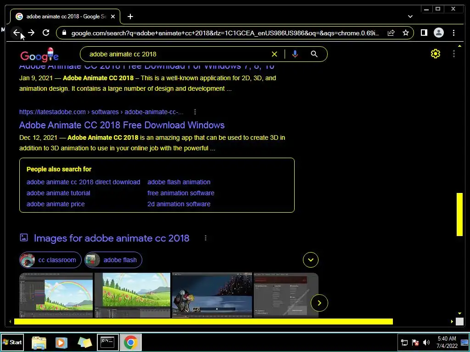The height and width of the screenshot is (352, 470).
Task: Click the Chrome address bar URL
Action: coord(225,33)
